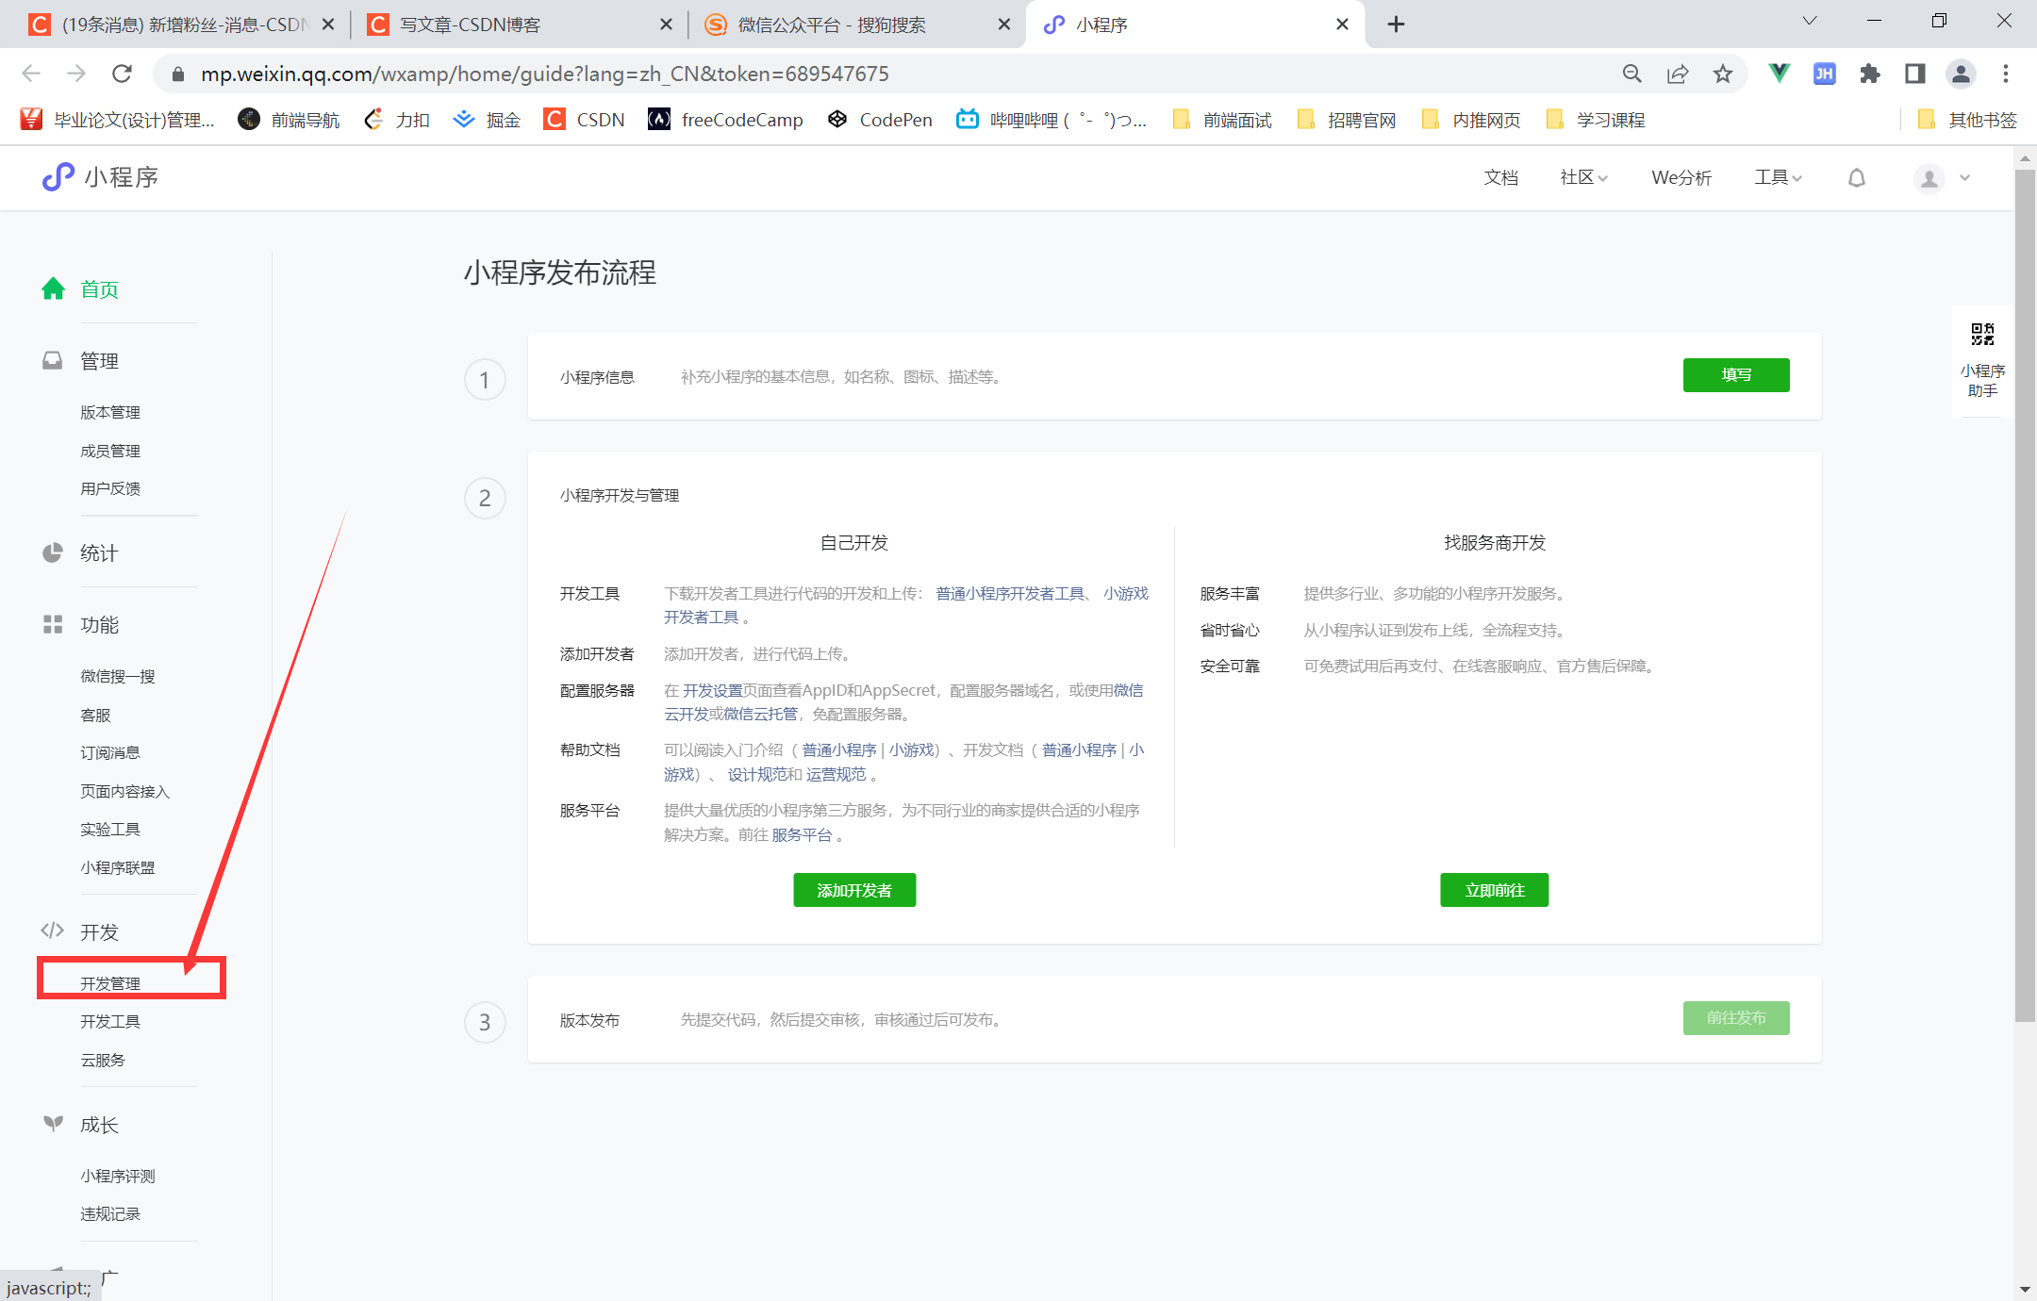
Task: Switch to the 写文章-CSDN博客 tab
Action: (519, 25)
